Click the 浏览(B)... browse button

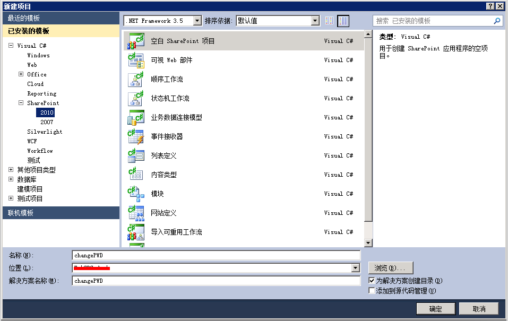[x=391, y=268]
